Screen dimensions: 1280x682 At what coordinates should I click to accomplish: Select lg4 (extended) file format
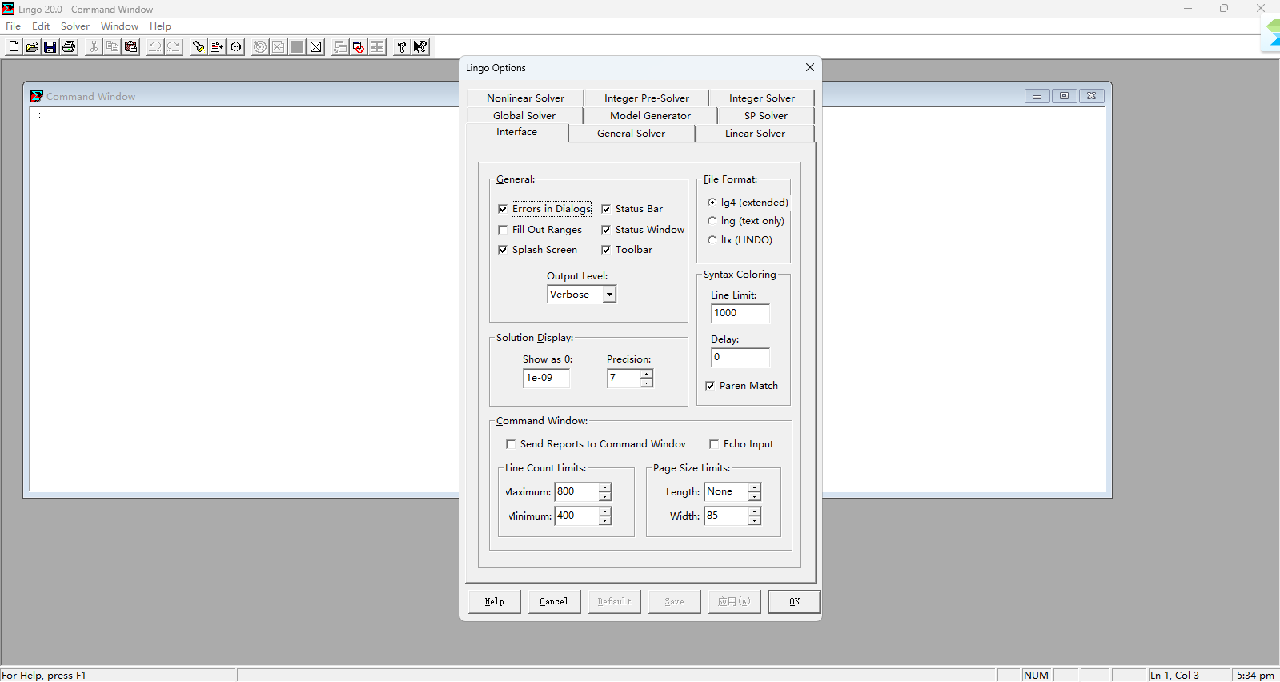pos(748,203)
